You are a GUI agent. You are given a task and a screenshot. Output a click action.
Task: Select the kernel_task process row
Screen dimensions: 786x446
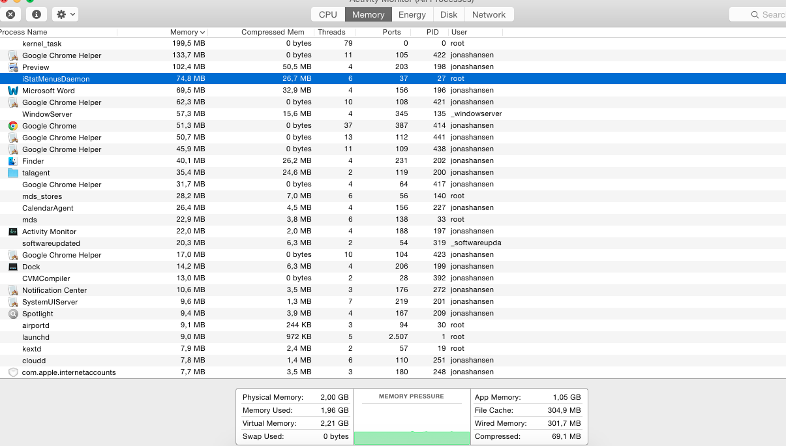tap(393, 44)
